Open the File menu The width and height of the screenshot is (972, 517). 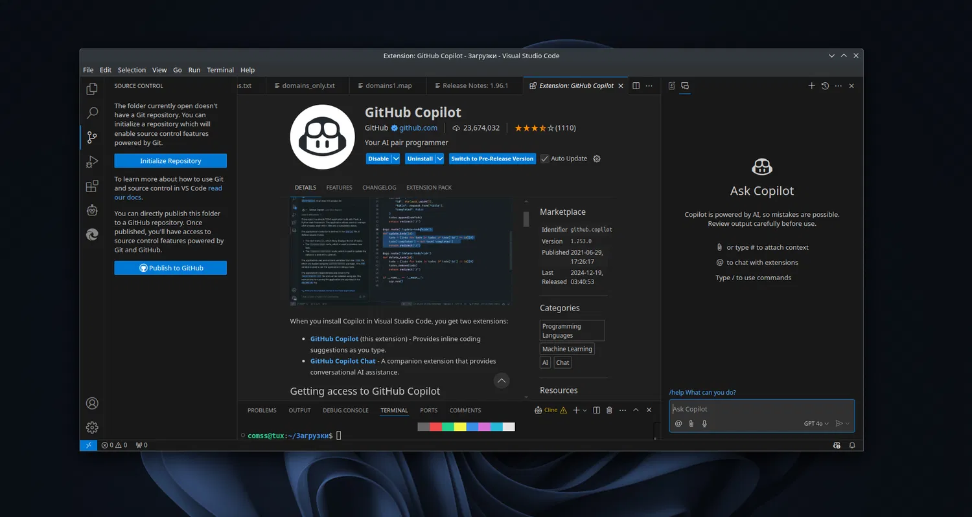point(88,70)
